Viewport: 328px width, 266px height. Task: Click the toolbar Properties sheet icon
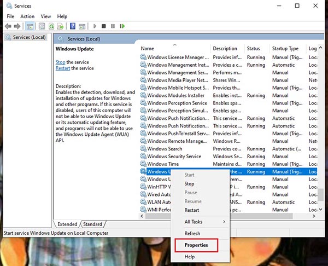[x=42, y=26]
